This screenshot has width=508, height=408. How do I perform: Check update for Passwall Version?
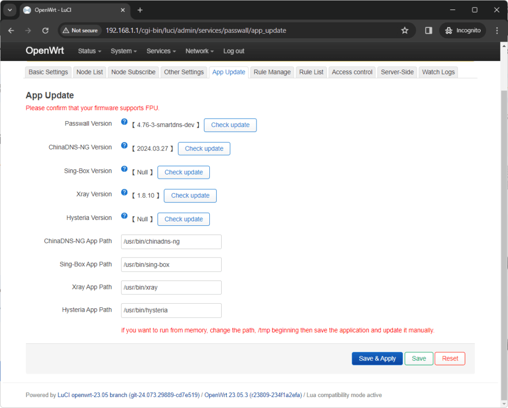(x=230, y=125)
